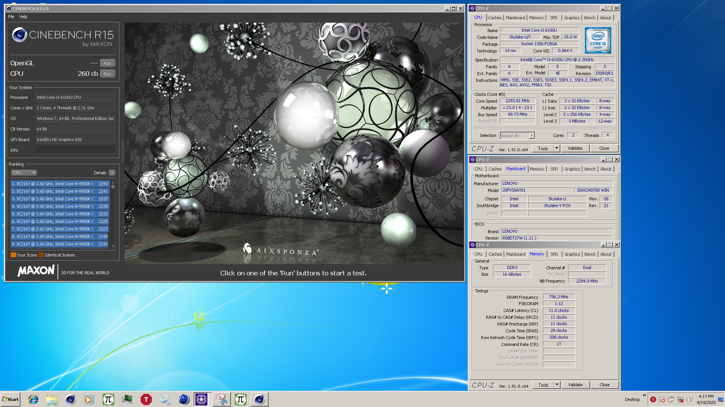Open the Help menu in Cinebench
The width and height of the screenshot is (725, 407).
23,17
